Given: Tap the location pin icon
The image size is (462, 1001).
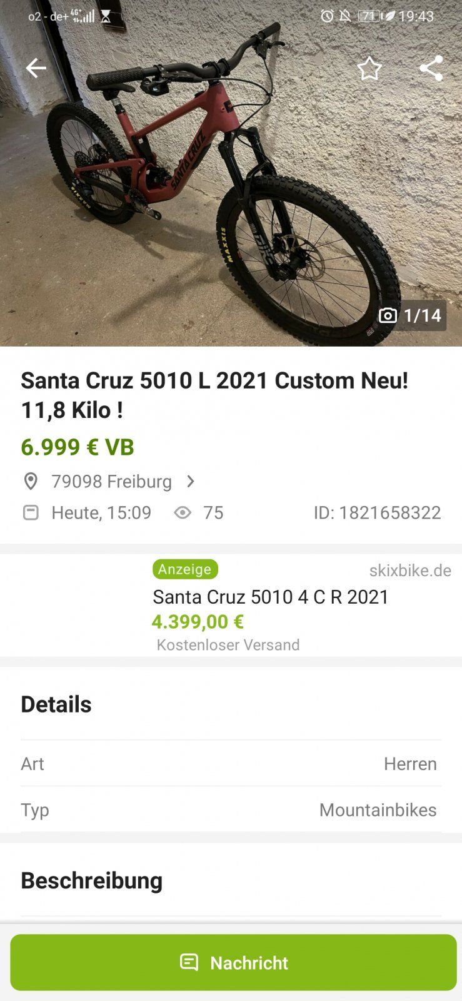Looking at the screenshot, I should (x=31, y=481).
